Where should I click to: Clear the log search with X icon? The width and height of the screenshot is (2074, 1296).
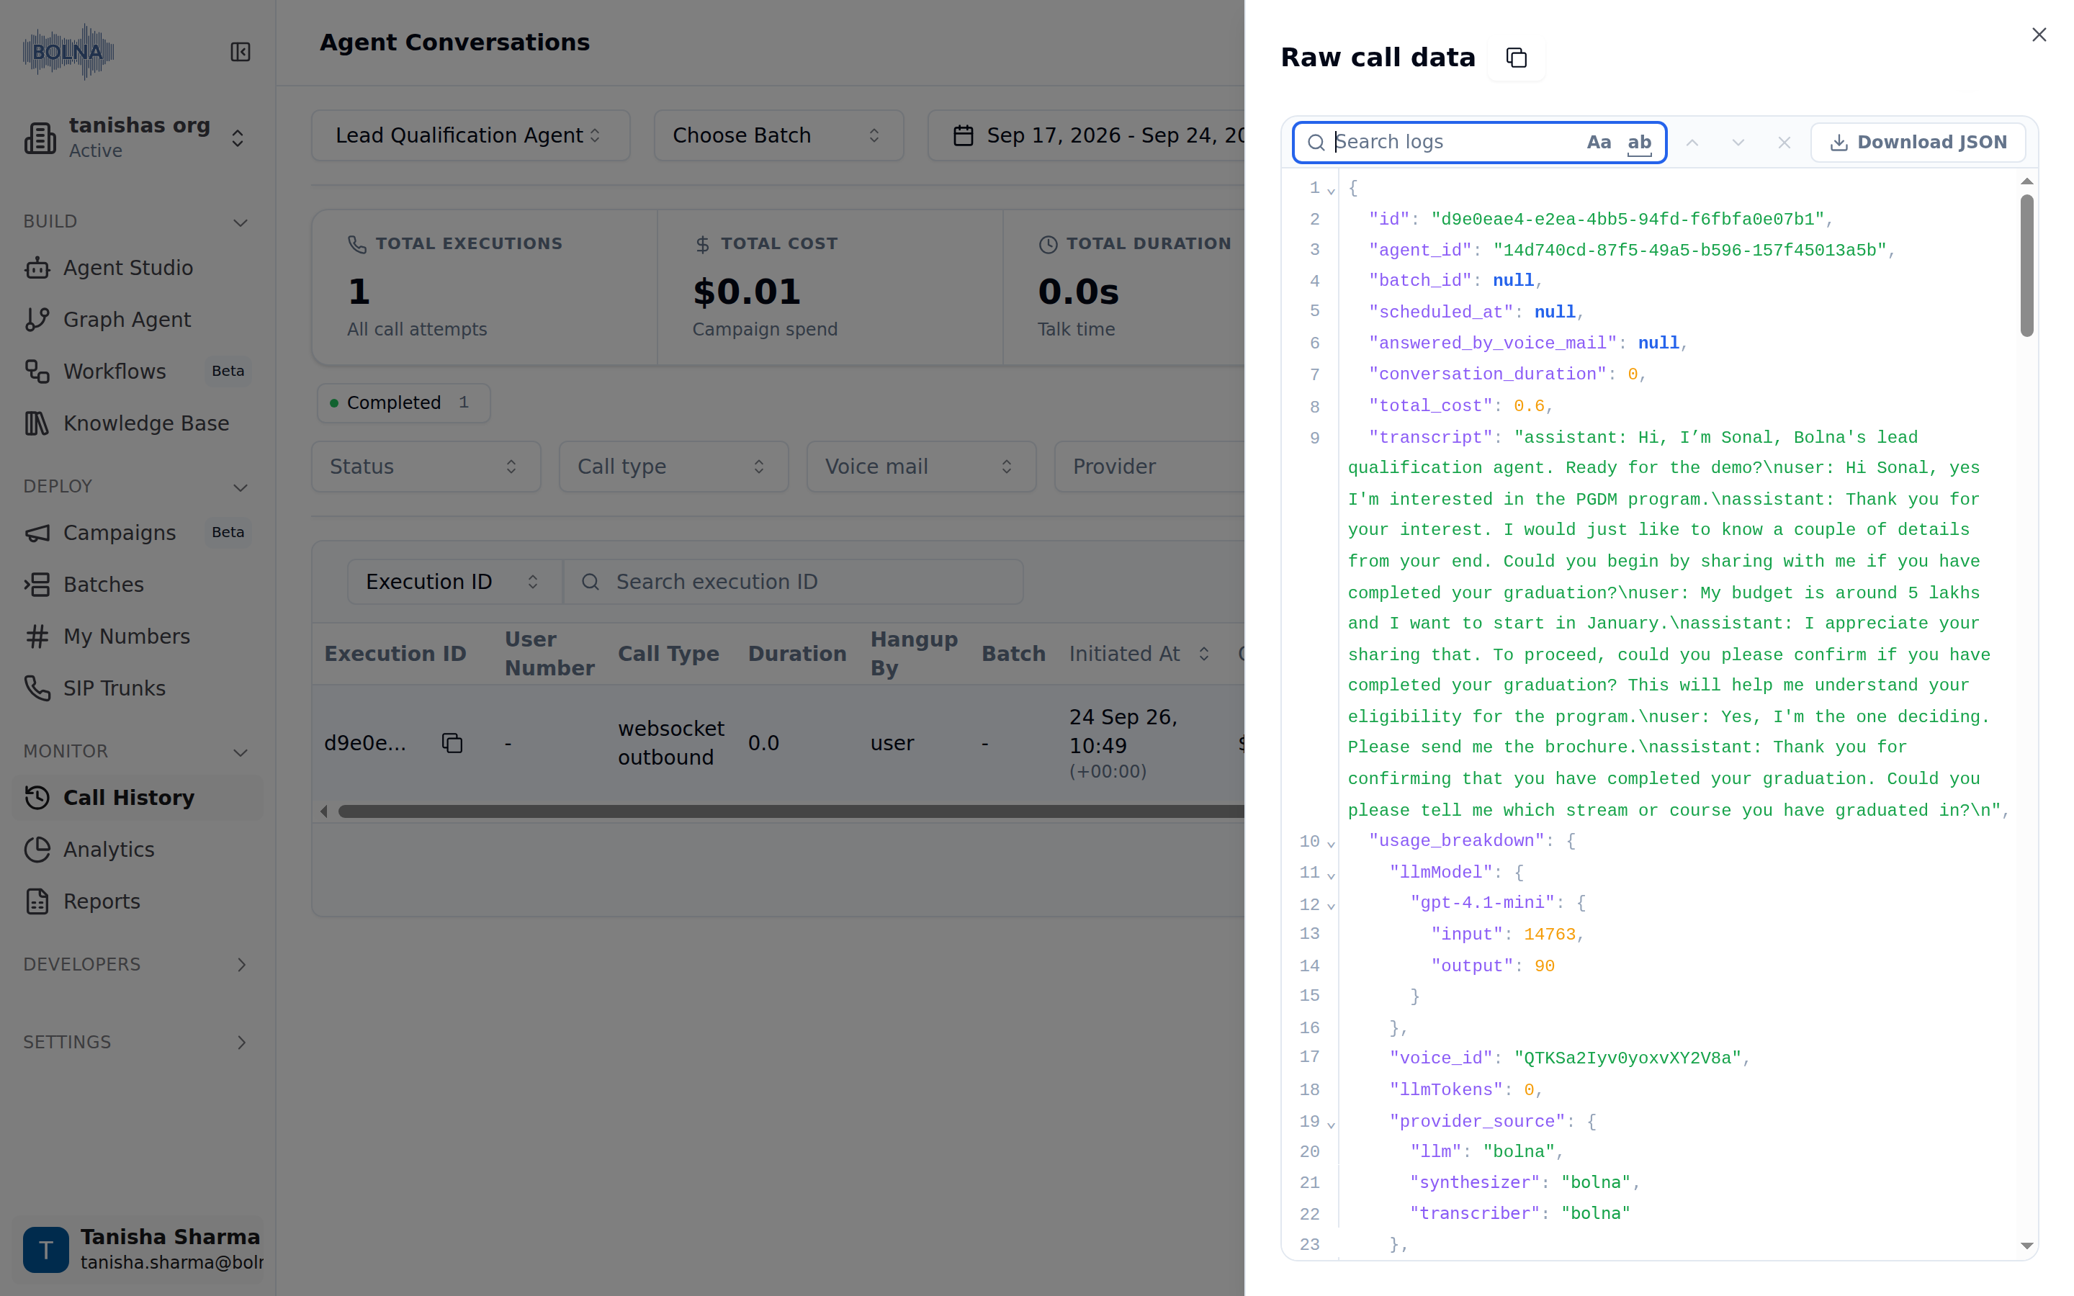[x=1784, y=143]
